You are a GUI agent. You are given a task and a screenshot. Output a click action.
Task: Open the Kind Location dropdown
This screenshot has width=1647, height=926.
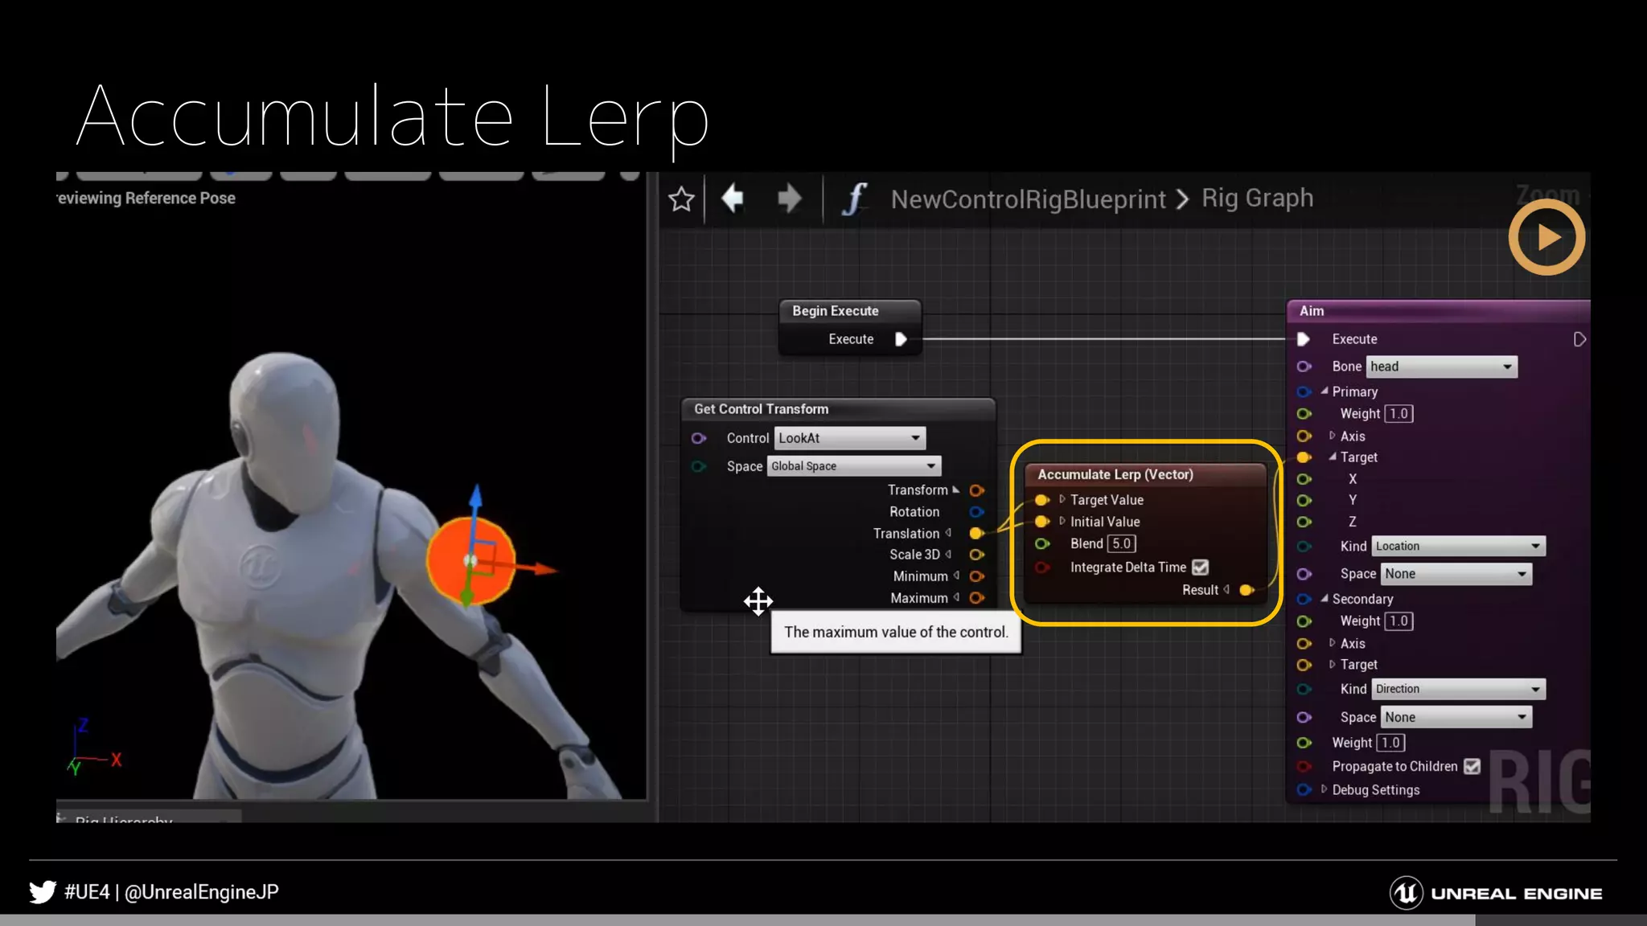(1457, 547)
